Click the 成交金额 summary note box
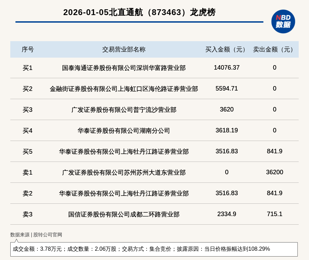 point(154,249)
